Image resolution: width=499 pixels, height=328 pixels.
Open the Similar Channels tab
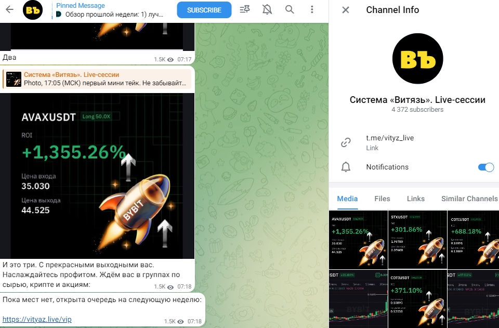tap(469, 199)
